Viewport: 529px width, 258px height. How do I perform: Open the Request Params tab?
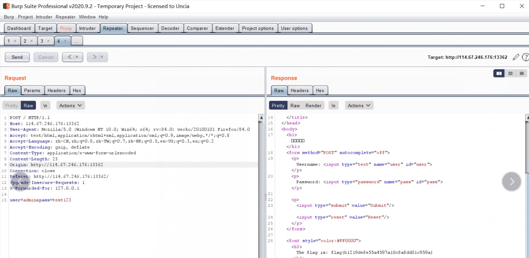33,90
